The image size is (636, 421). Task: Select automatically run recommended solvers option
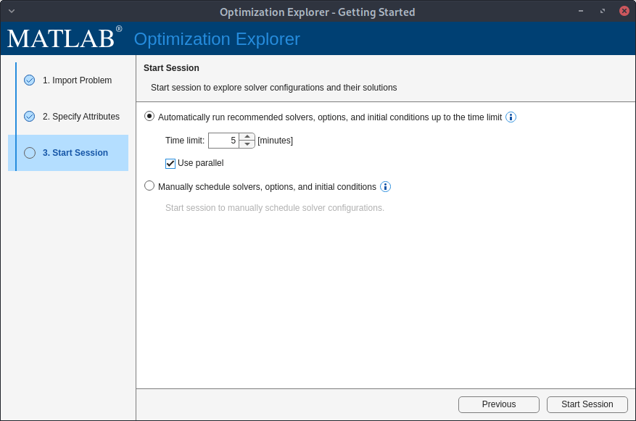pyautogui.click(x=149, y=116)
